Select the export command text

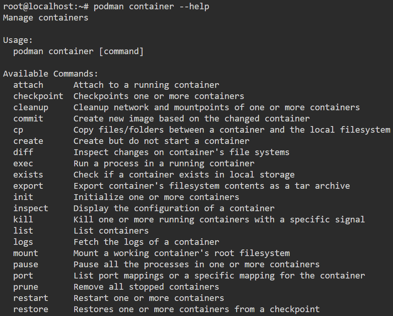(x=28, y=186)
